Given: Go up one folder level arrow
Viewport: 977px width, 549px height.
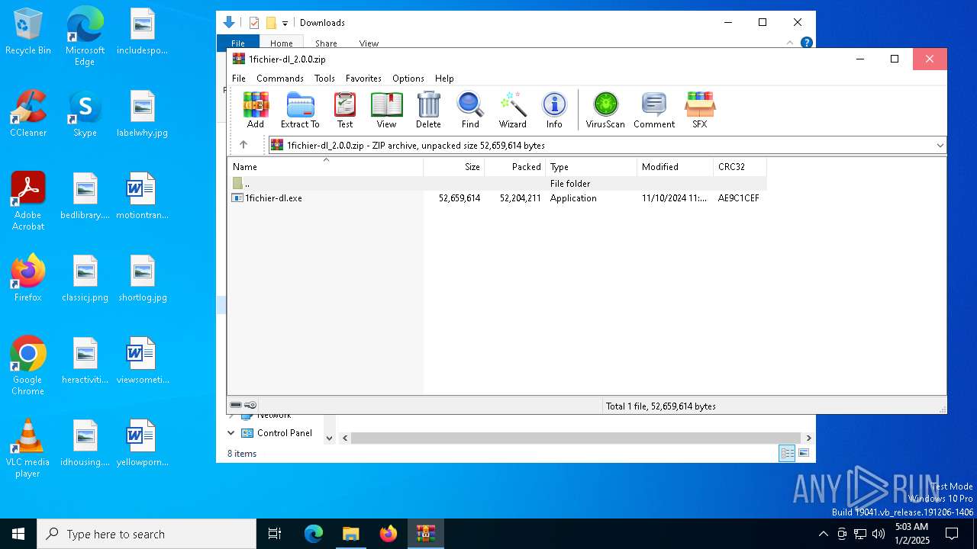Looking at the screenshot, I should coord(243,145).
